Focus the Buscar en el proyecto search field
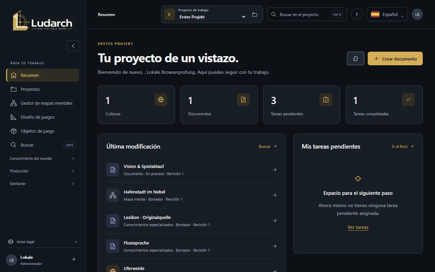The image size is (435, 272). [307, 14]
